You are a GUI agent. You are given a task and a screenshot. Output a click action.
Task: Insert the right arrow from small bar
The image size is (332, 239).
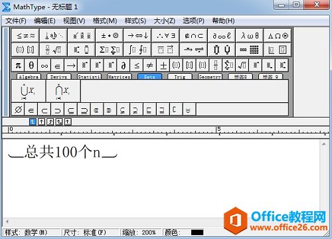click(71, 65)
